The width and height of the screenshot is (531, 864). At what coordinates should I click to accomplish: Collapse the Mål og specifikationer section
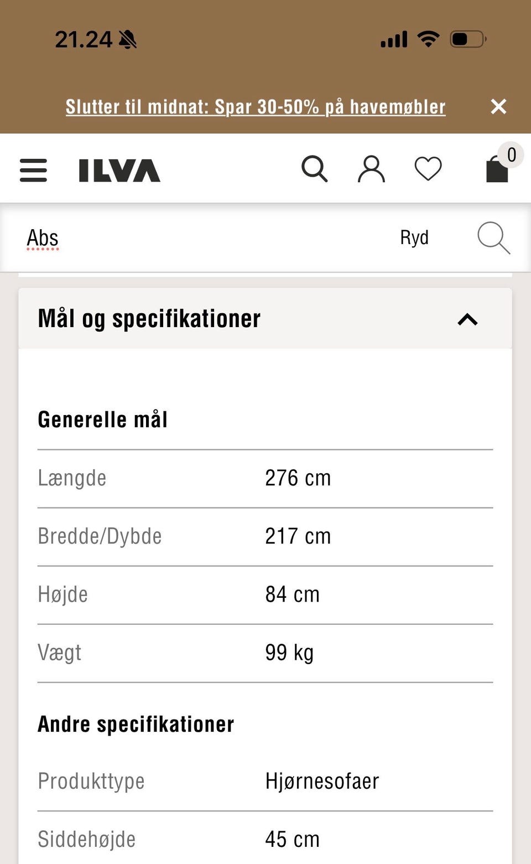click(467, 319)
